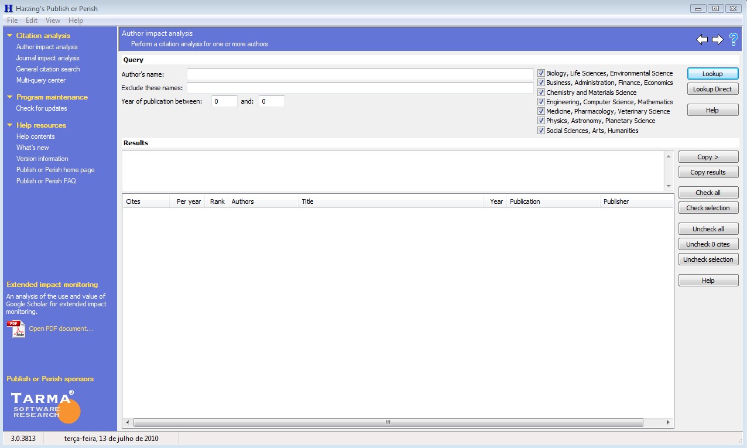Click the question mark help icon

pyautogui.click(x=733, y=40)
